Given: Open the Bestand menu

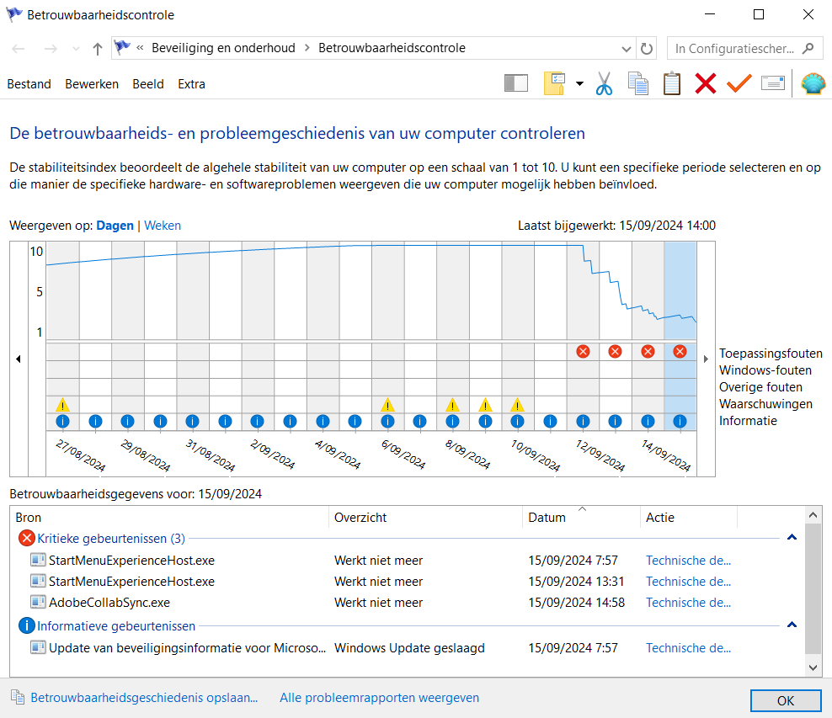Looking at the screenshot, I should click(x=29, y=84).
